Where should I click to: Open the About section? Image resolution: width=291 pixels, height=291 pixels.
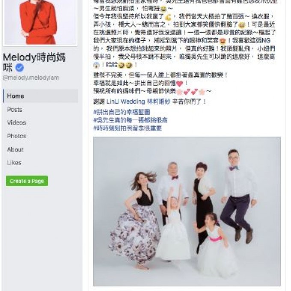[x=15, y=149]
